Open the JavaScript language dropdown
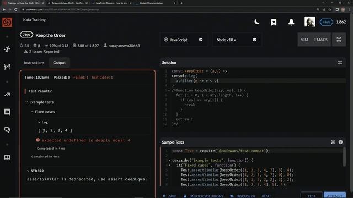353x198 pixels. (183, 40)
